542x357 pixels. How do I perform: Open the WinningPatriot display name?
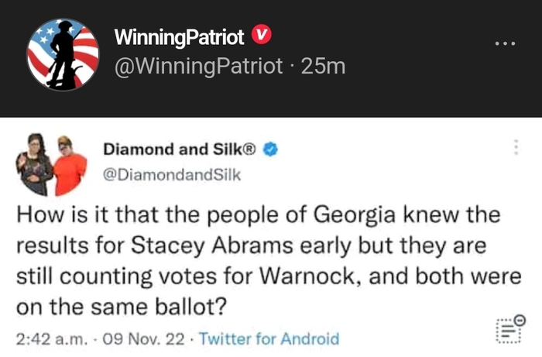coord(179,36)
